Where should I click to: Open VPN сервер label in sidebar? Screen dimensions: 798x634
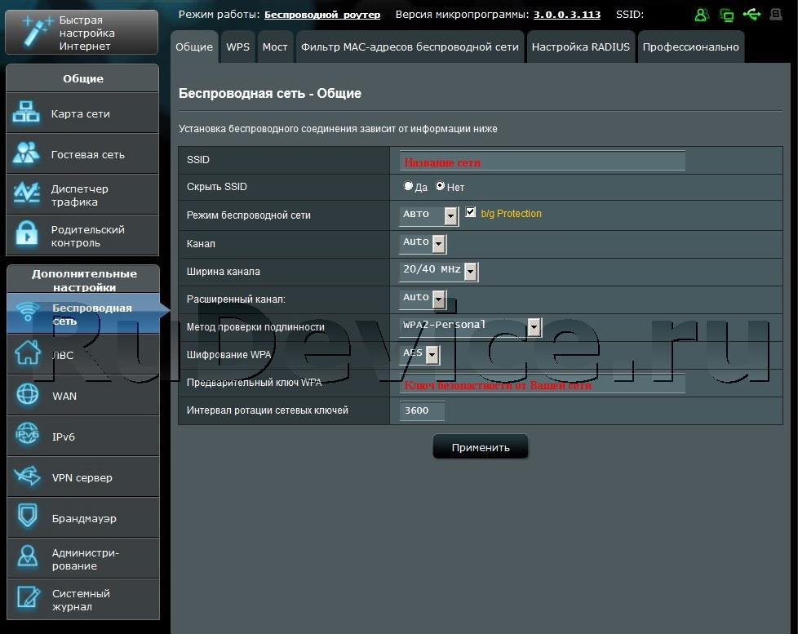(x=82, y=477)
